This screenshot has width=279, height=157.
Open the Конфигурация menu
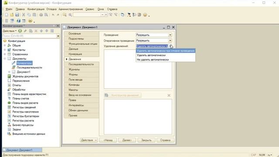click(x=36, y=9)
